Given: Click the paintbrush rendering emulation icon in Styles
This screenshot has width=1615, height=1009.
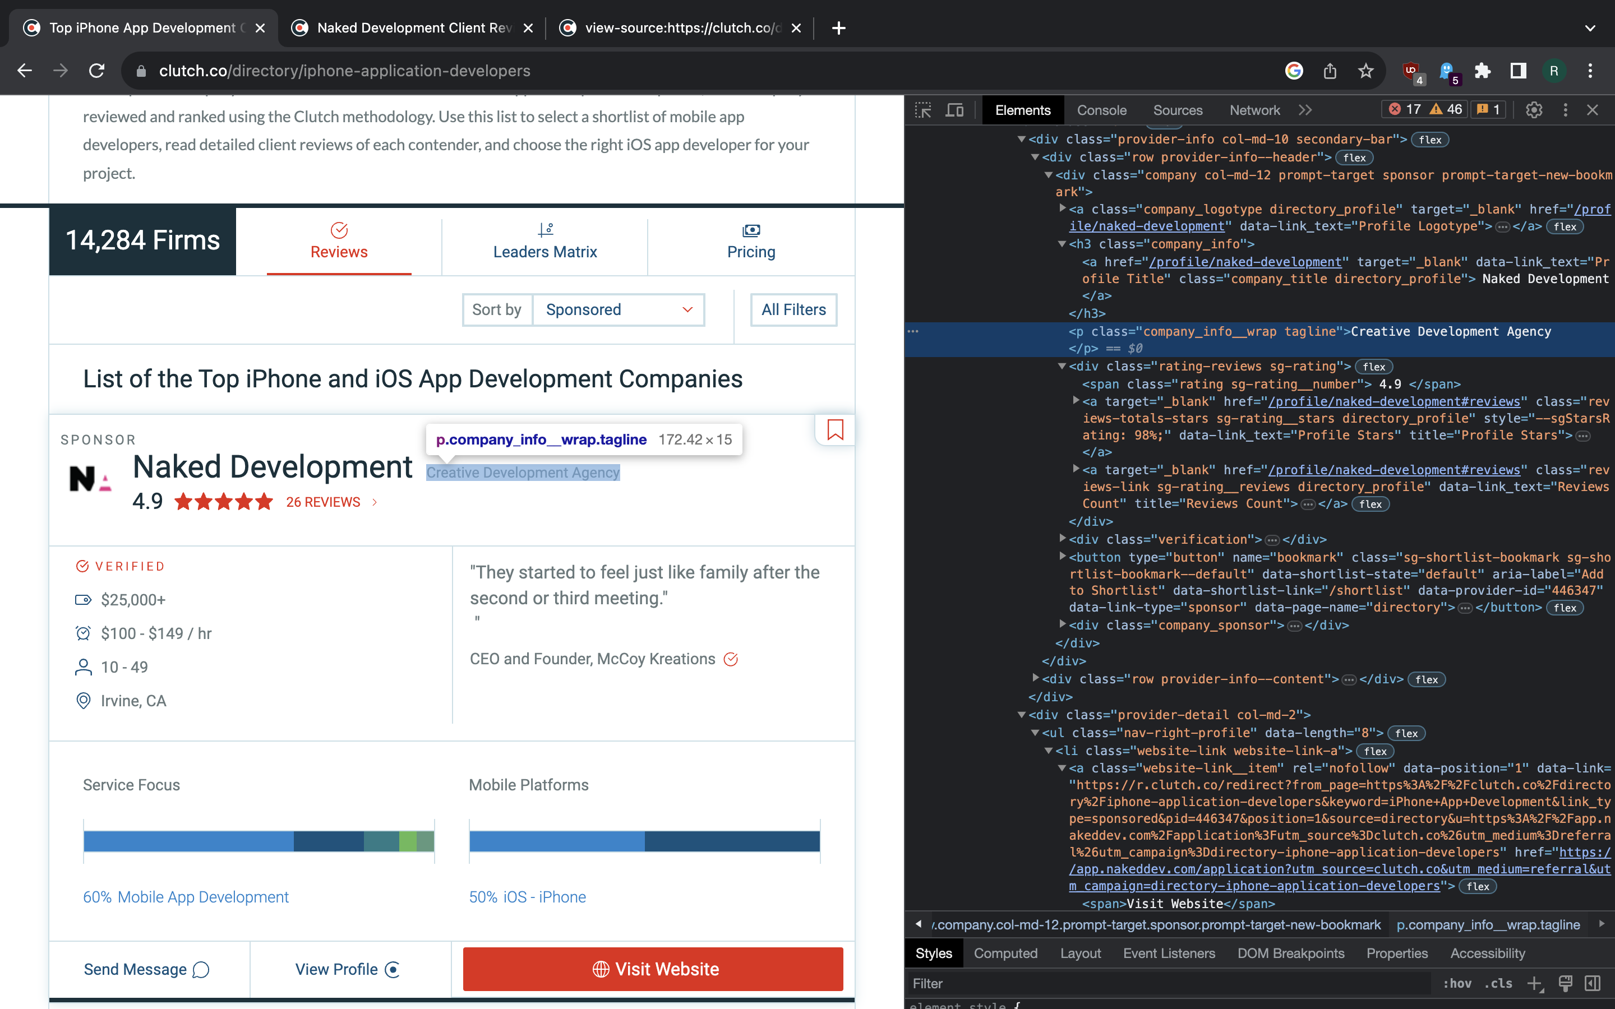Looking at the screenshot, I should (1565, 983).
